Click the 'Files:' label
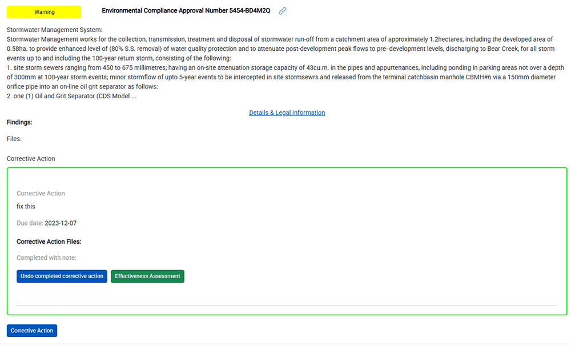This screenshot has width=571, height=346. point(14,139)
